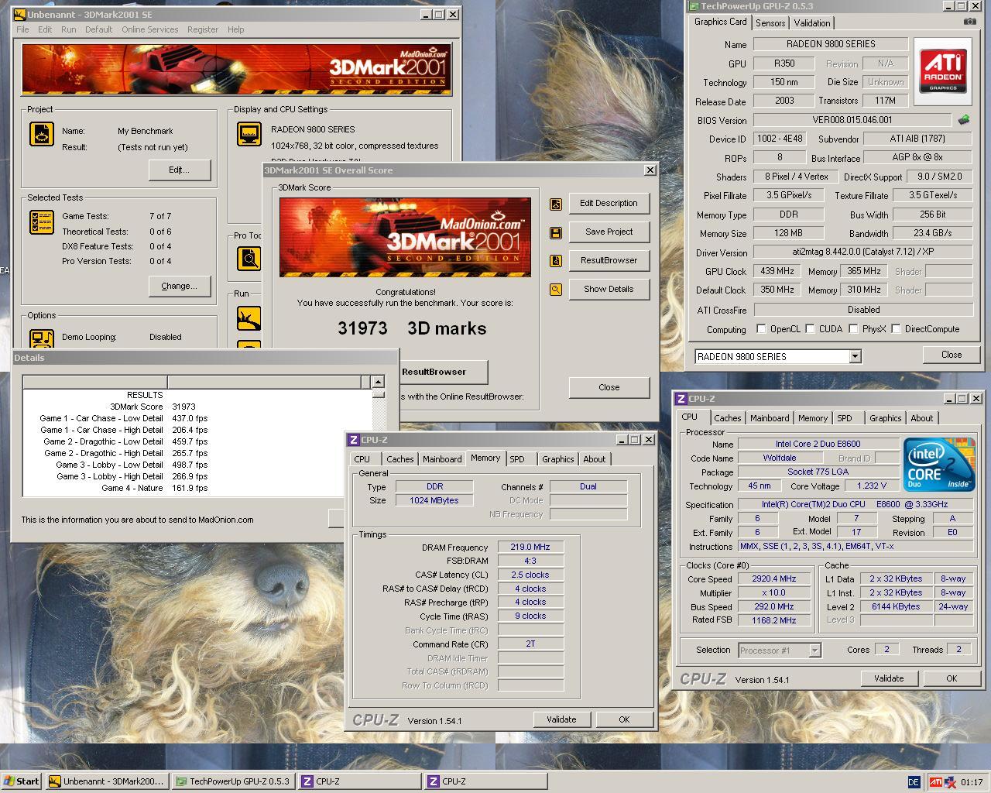Open the Mainboard tab in right CPU-Z window
This screenshot has width=991, height=793.
pyautogui.click(x=770, y=418)
